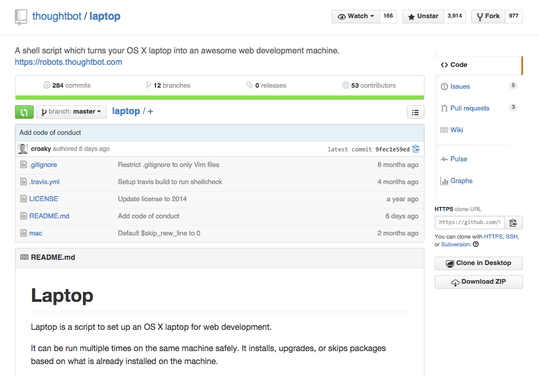
Task: Select the HTTPS clone URL text field
Action: coord(469,222)
